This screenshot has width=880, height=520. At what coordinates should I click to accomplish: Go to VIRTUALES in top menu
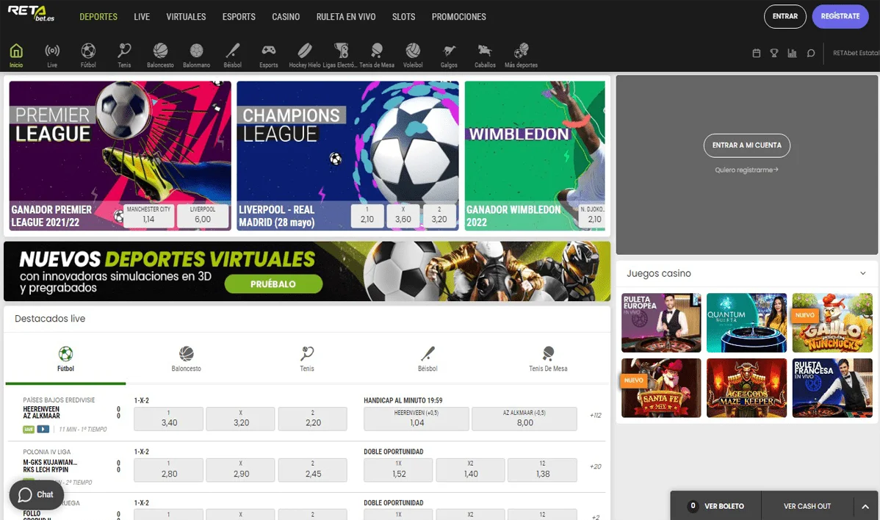click(x=186, y=17)
